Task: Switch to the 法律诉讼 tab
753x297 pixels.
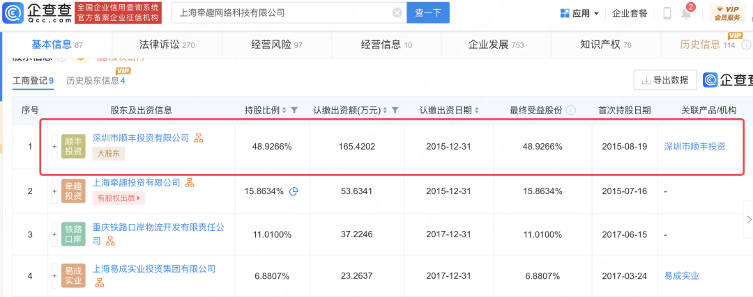Action: (x=167, y=45)
